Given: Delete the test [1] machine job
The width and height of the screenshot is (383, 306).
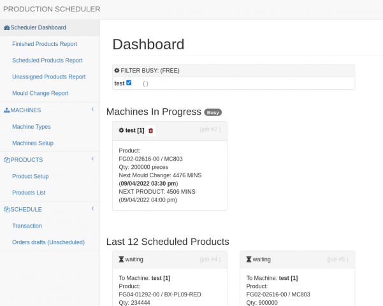Looking at the screenshot, I should [x=151, y=131].
